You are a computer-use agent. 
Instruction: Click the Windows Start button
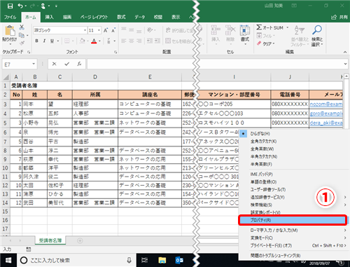click(8, 260)
